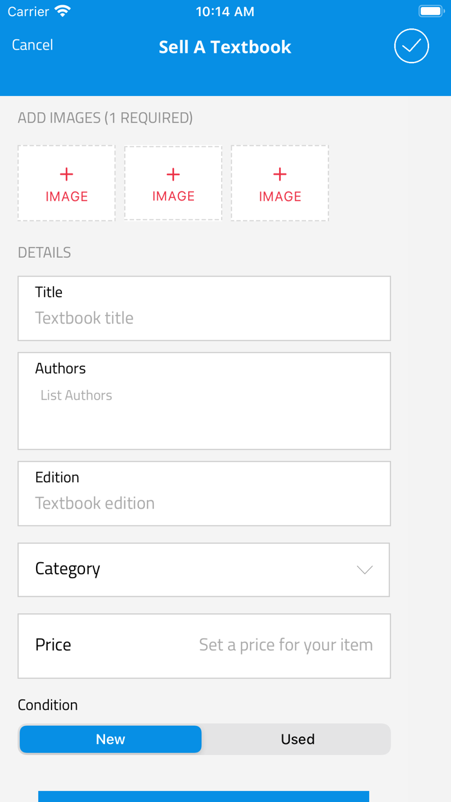Tap the middle plus IMAGE tile
This screenshot has height=802, width=451.
[x=173, y=184]
